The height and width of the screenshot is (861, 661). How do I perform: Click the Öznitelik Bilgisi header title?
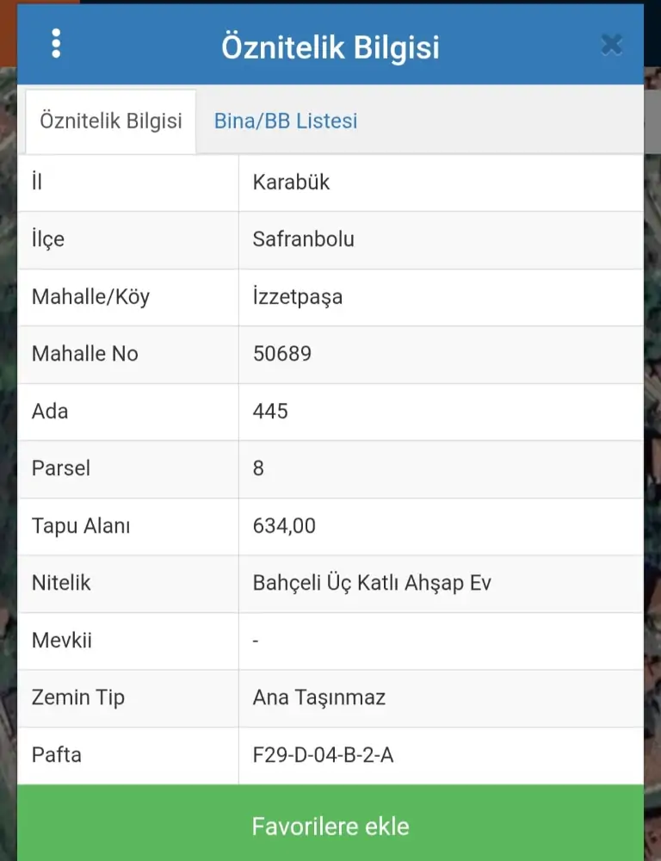pos(330,46)
